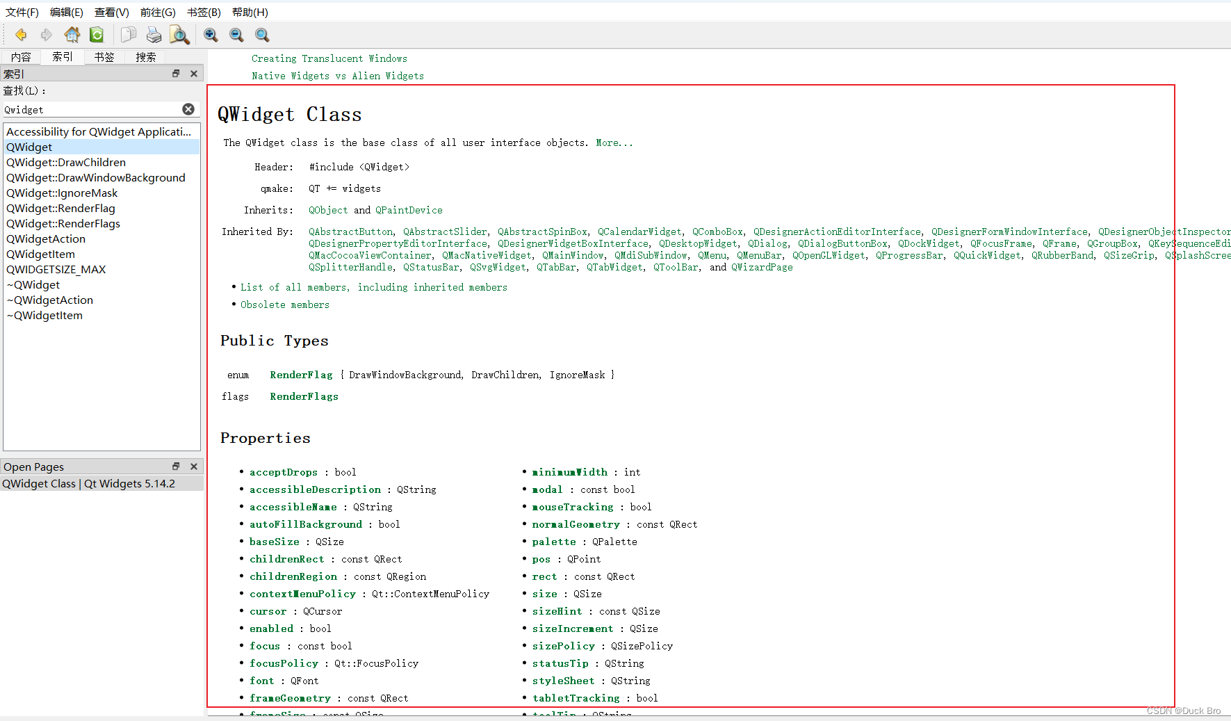Open the QWizardPage link
Viewport: 1231px width, 721px height.
point(762,267)
